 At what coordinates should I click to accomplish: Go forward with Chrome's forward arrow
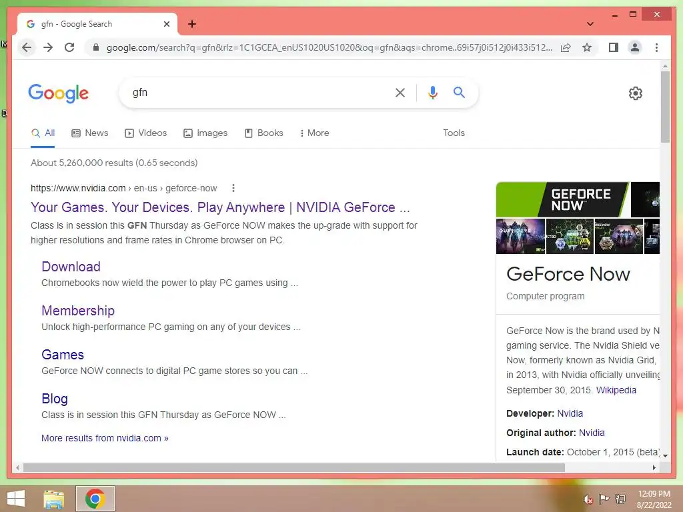click(x=48, y=47)
